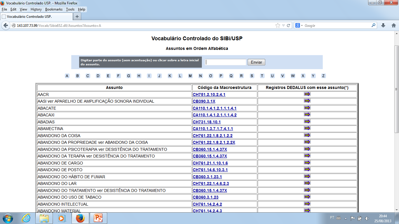Open code link CB360.3.1.23.1
This screenshot has height=224, width=399.
tap(207, 177)
